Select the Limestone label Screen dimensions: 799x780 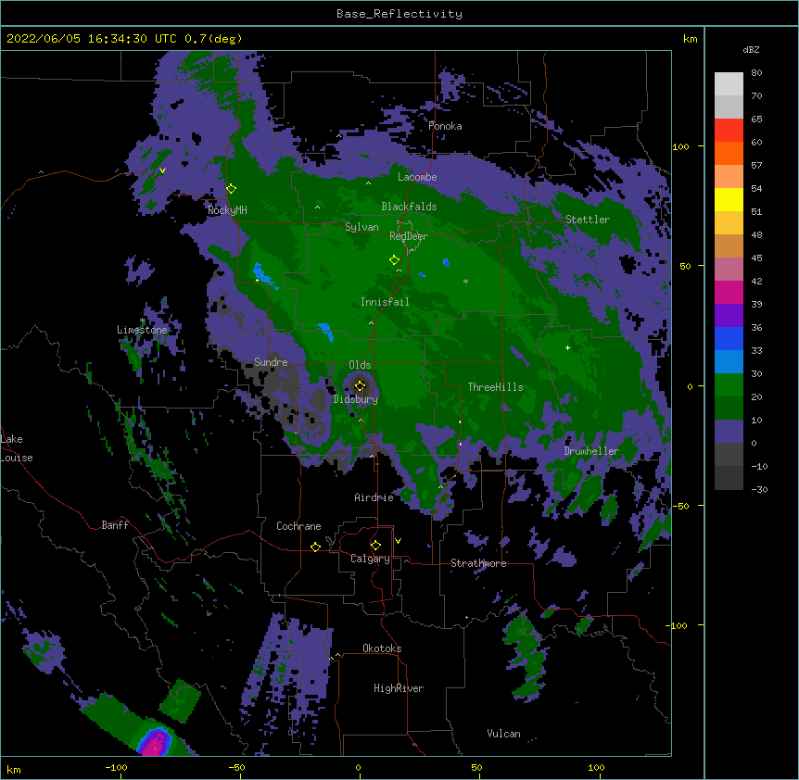pyautogui.click(x=142, y=330)
